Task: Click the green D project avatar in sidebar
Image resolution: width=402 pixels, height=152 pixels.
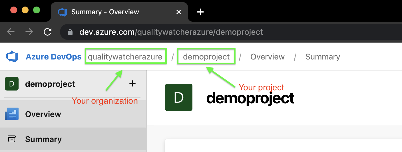Action: [x=12, y=84]
